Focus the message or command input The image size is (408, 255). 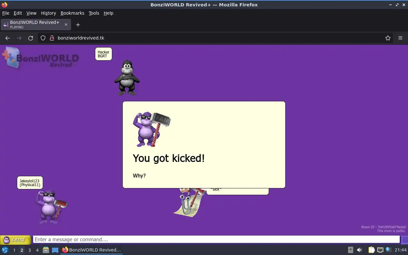[216, 240]
